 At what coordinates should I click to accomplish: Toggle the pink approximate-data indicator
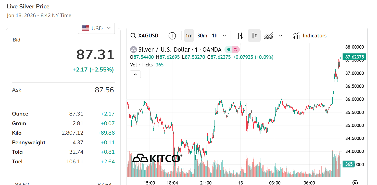(x=236, y=50)
